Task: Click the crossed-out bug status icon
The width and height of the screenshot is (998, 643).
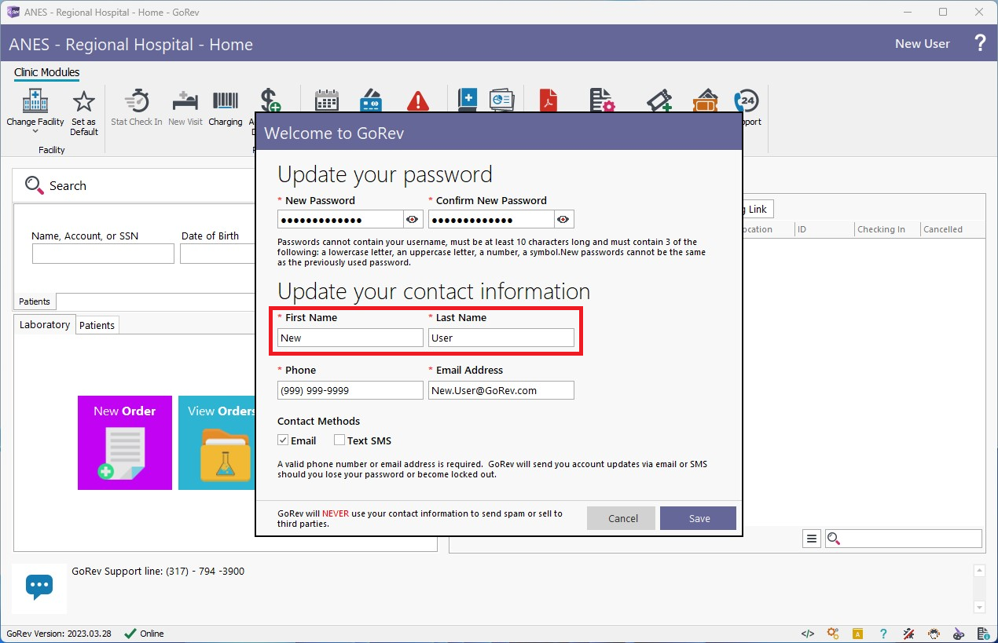Action: click(x=908, y=634)
